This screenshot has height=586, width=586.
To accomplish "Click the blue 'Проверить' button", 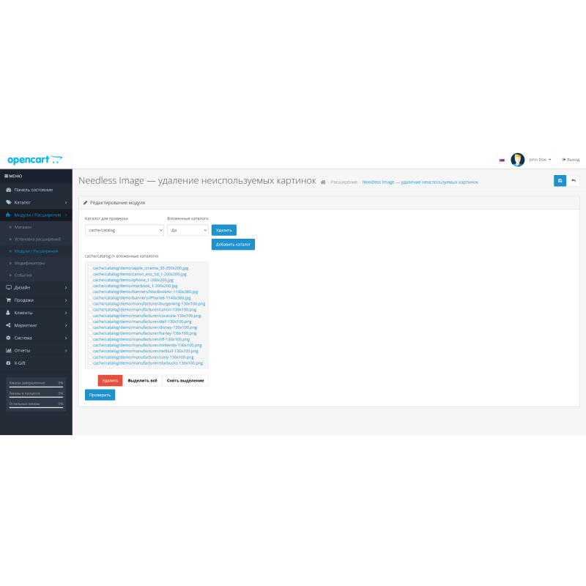I will tap(100, 395).
